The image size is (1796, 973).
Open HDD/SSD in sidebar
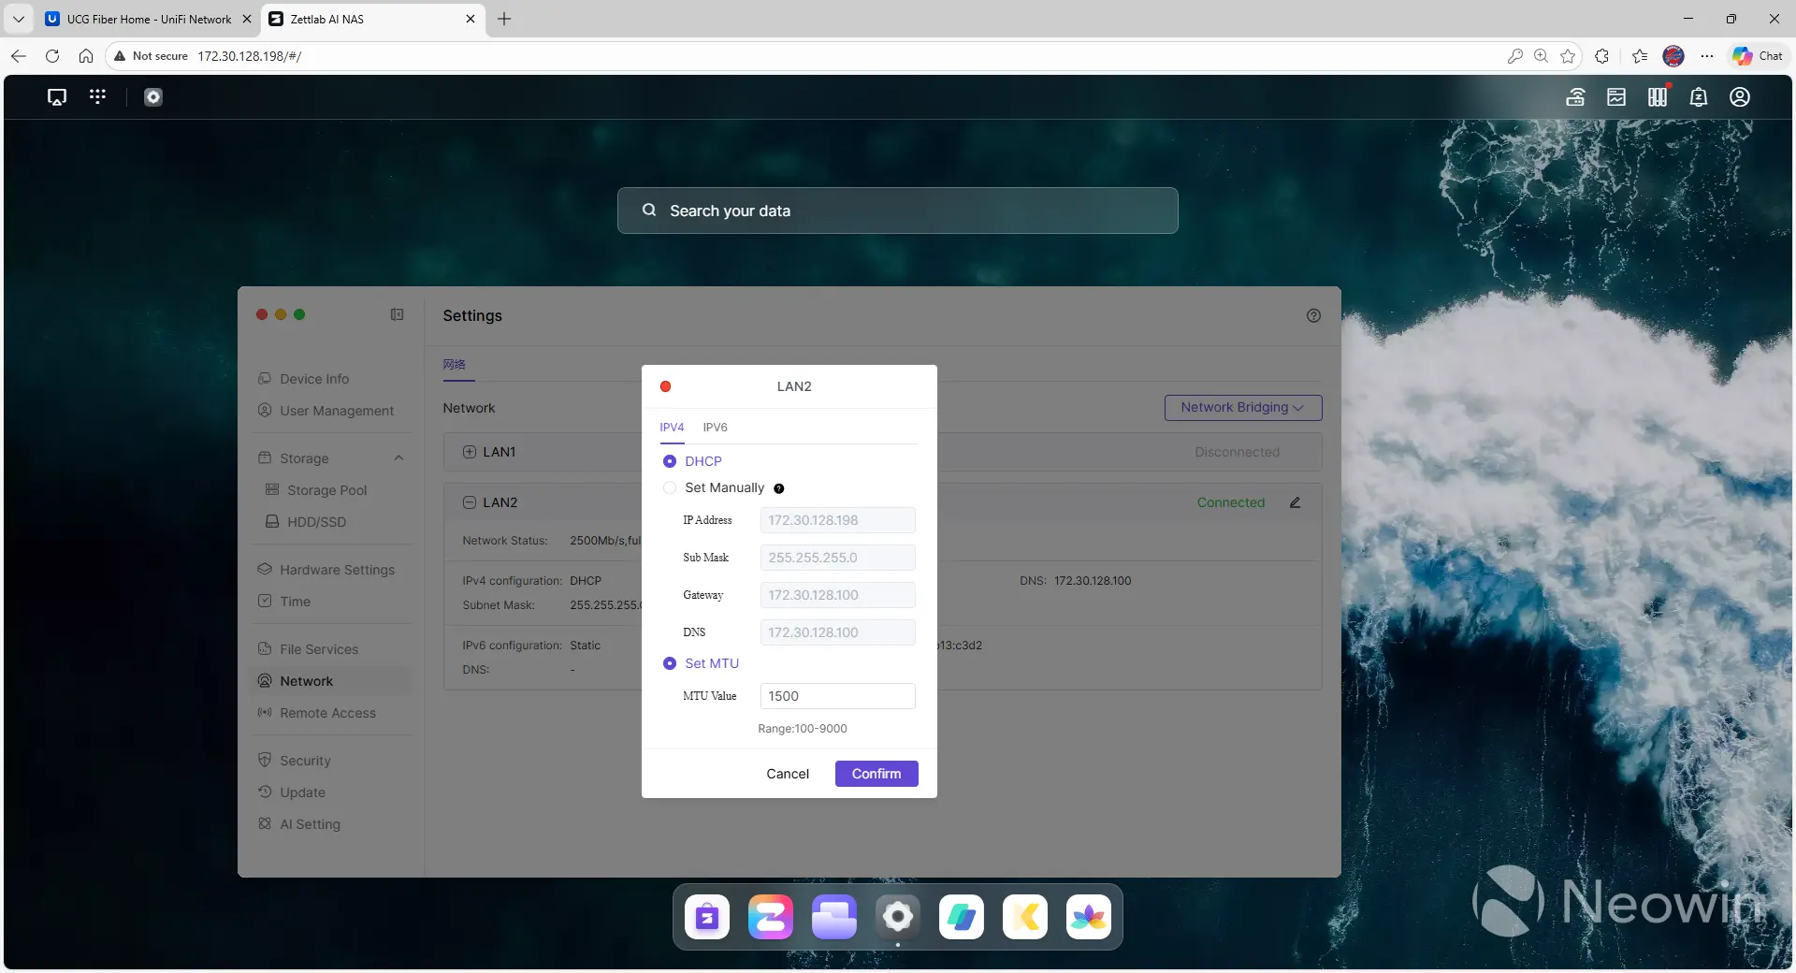316,522
